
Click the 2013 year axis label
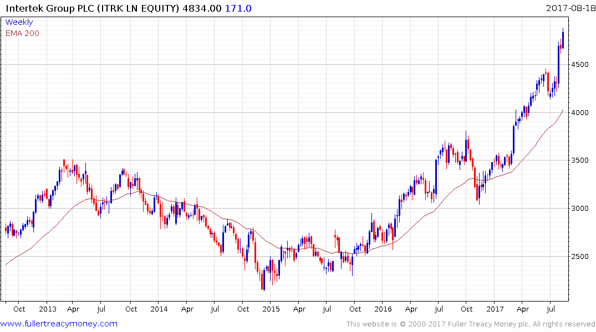pos(48,309)
